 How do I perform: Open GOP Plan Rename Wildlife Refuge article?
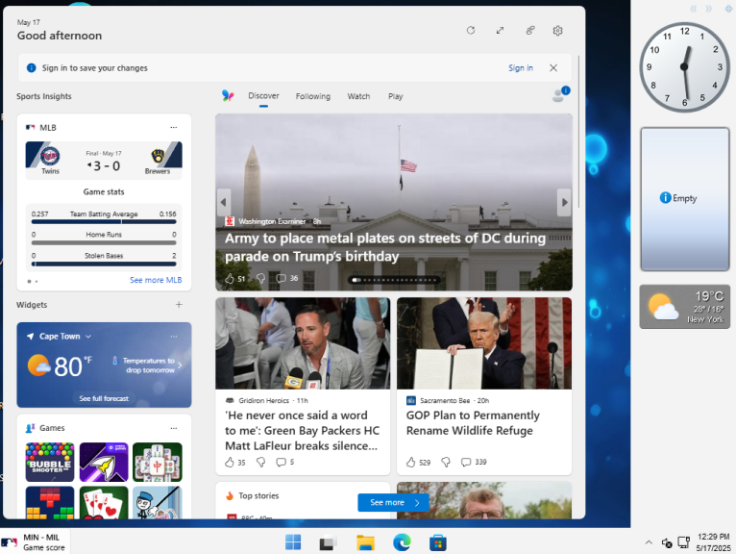(473, 423)
